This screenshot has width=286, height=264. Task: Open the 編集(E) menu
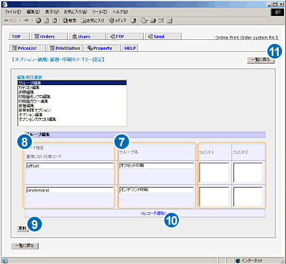(x=33, y=12)
